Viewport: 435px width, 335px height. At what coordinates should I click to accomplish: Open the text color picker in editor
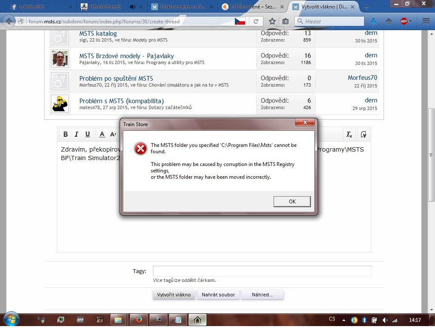(102, 134)
